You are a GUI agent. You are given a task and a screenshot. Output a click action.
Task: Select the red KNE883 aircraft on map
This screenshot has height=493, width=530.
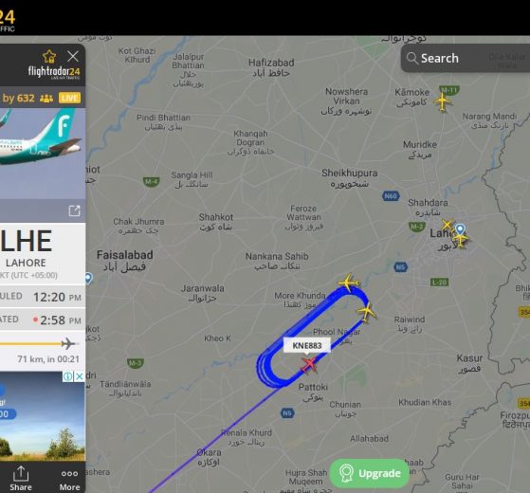coord(309,365)
